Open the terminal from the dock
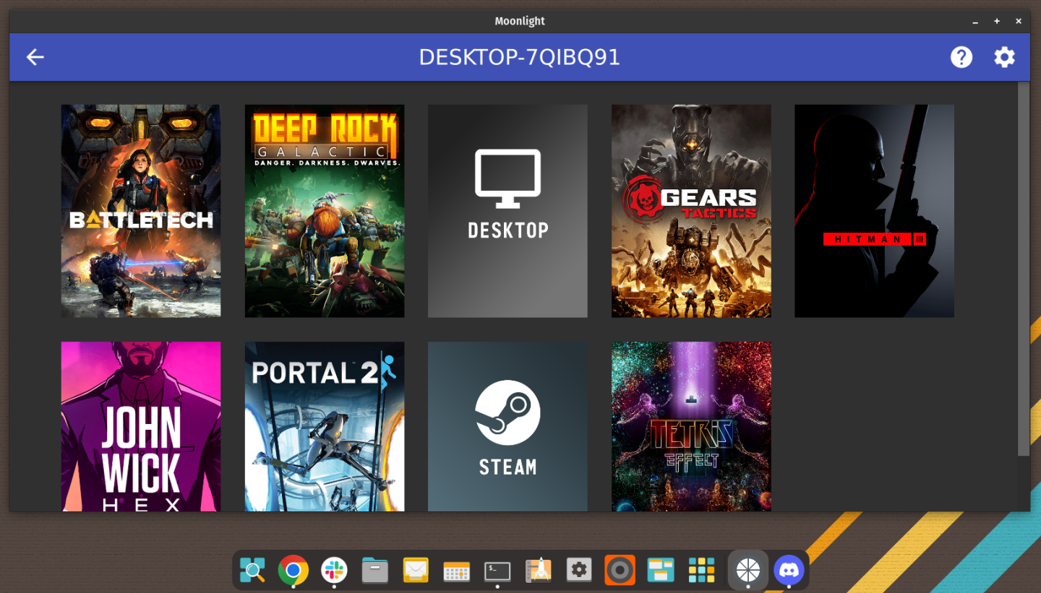The height and width of the screenshot is (593, 1041). (x=497, y=570)
